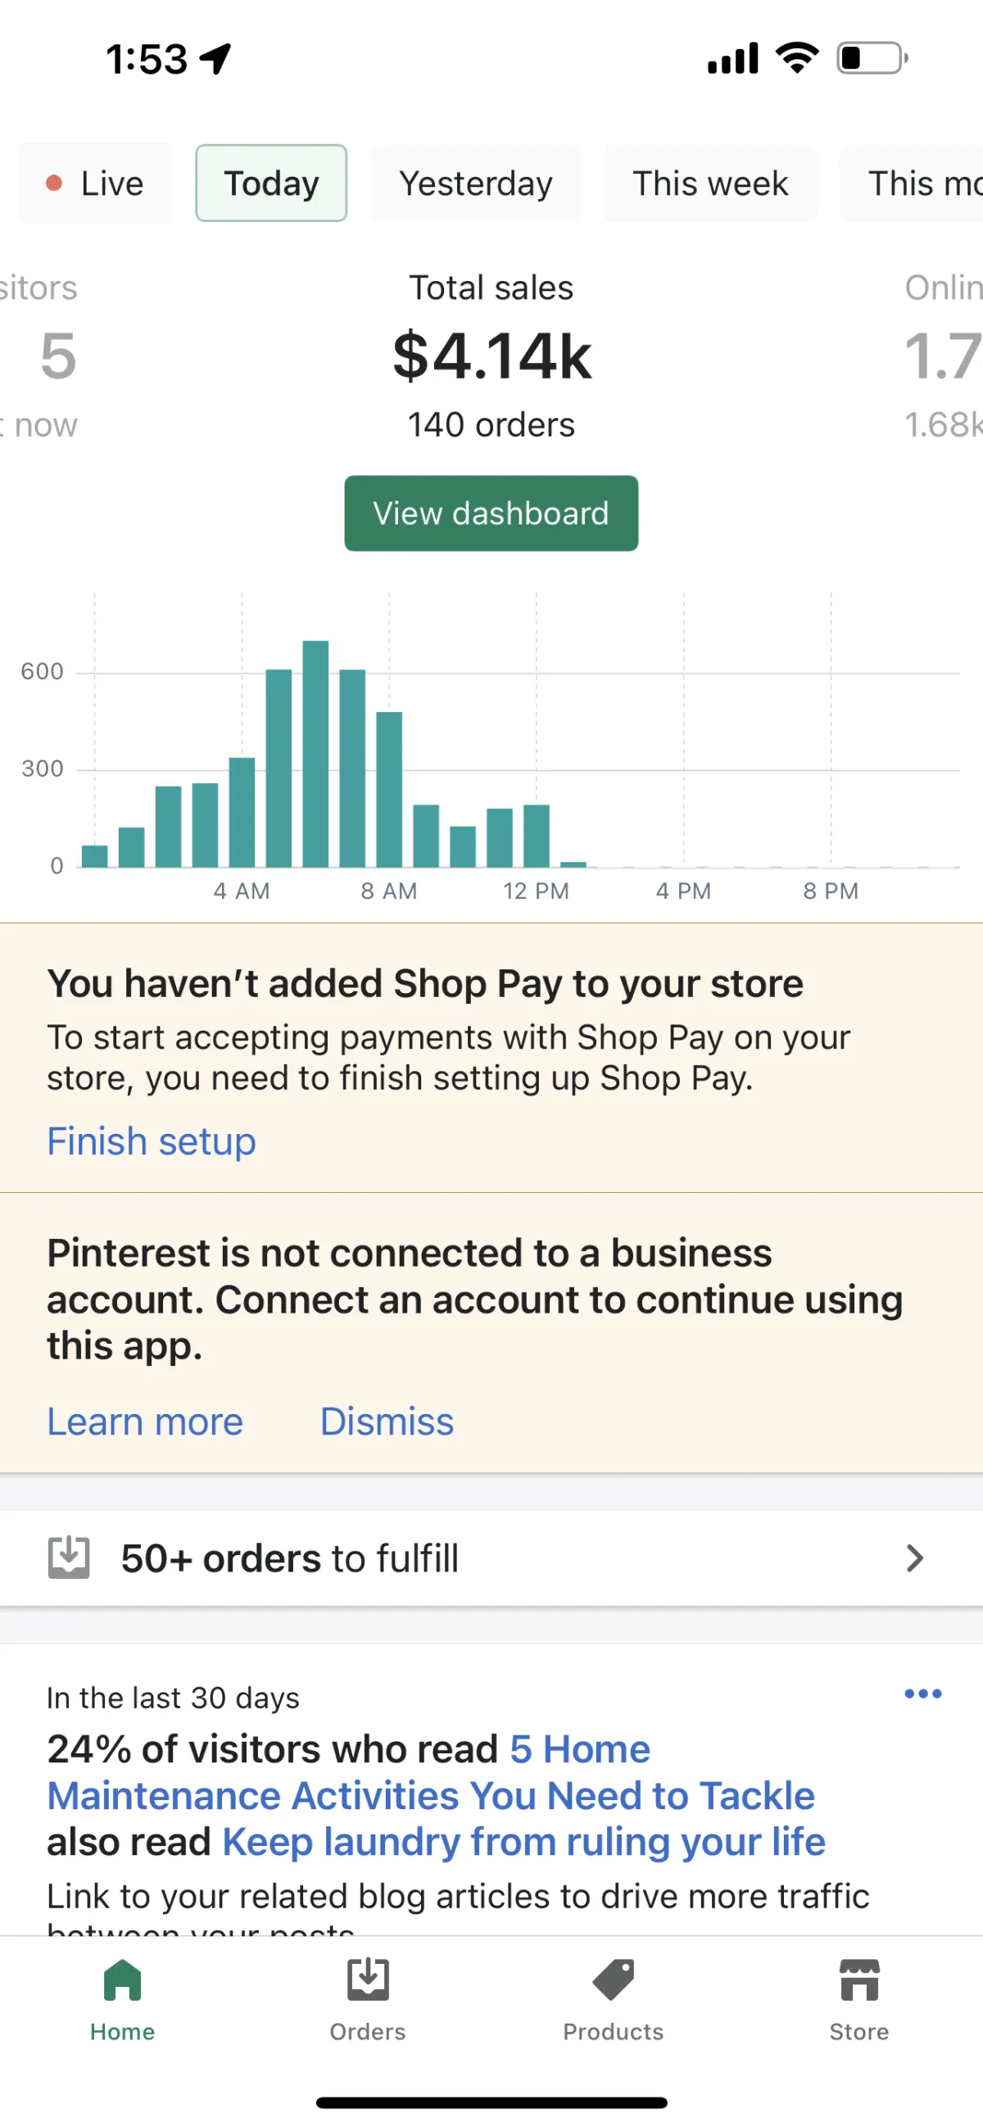Switch to This month range
Viewport: 983px width, 2127px height.
tap(912, 184)
